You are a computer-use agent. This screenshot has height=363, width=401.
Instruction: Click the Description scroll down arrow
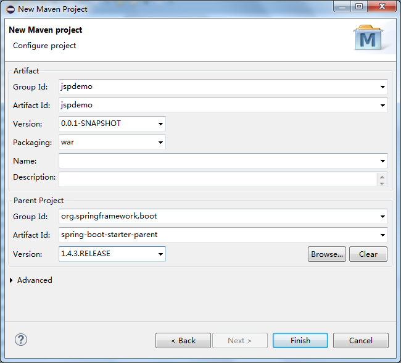(x=382, y=183)
